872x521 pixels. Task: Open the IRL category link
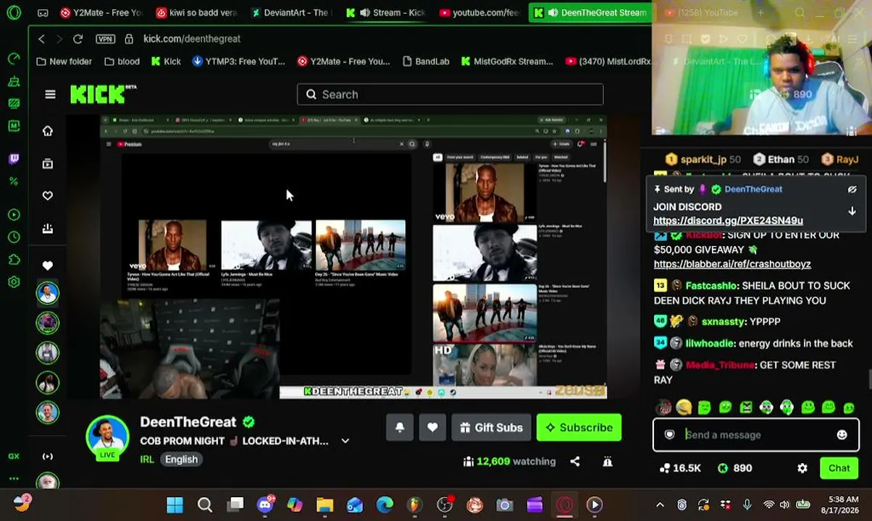click(x=147, y=459)
